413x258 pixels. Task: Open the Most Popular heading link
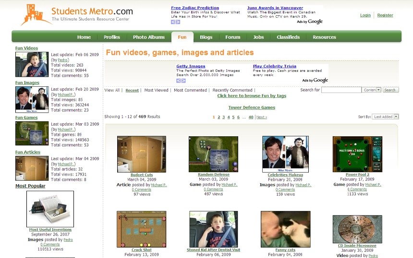[30, 186]
